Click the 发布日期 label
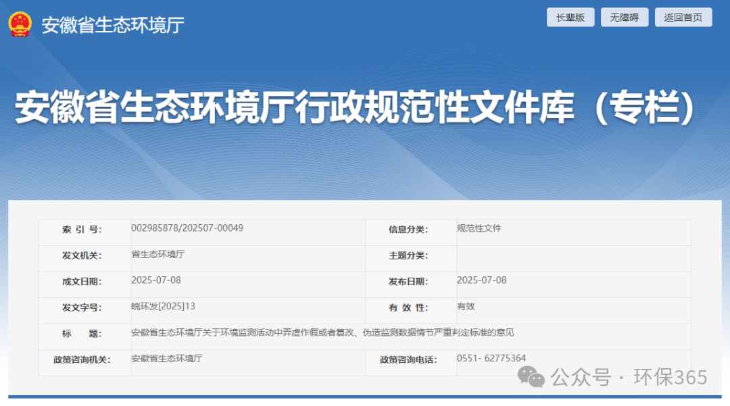Viewport: 730px width, 406px height. (x=408, y=282)
